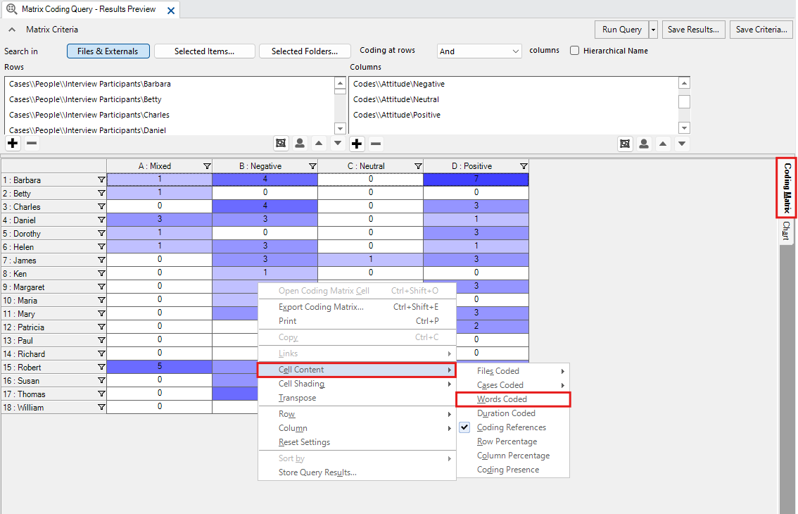The width and height of the screenshot is (798, 514).
Task: Open the Row submenu
Action: pyautogui.click(x=357, y=414)
